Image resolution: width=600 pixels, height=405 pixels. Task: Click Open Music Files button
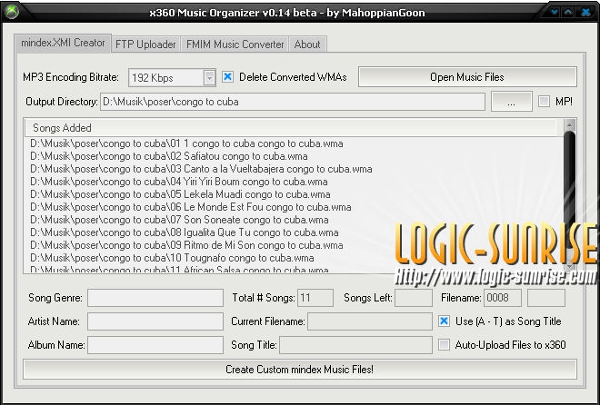pyautogui.click(x=467, y=77)
